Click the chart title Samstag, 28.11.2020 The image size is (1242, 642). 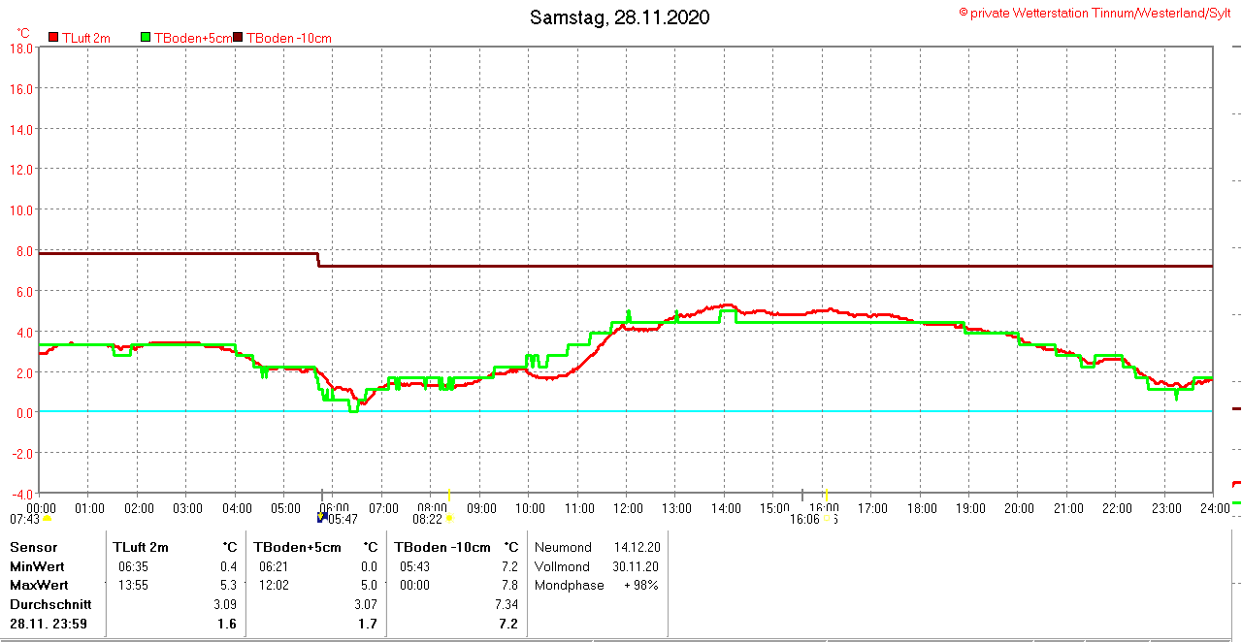click(619, 17)
